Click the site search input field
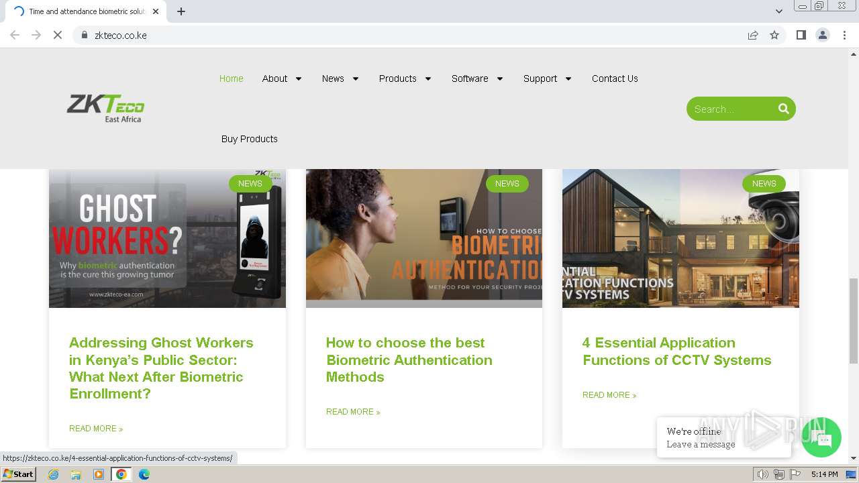859x483 pixels. (731, 109)
